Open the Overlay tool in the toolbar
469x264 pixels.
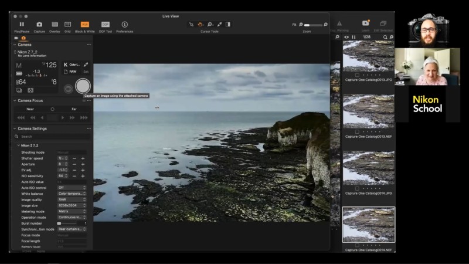55,24
